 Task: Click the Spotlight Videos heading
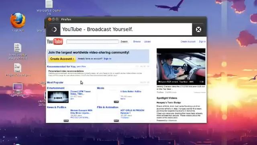pos(167,98)
